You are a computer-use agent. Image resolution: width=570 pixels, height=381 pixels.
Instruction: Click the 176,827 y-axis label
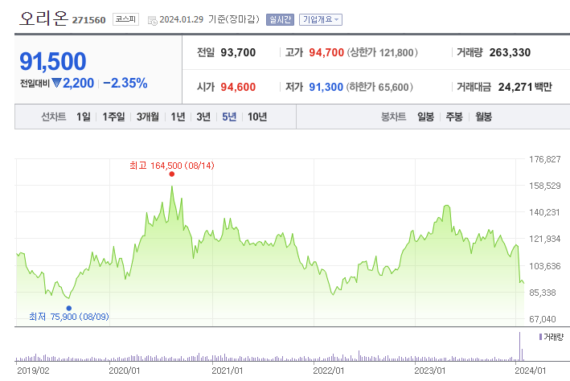click(x=544, y=159)
